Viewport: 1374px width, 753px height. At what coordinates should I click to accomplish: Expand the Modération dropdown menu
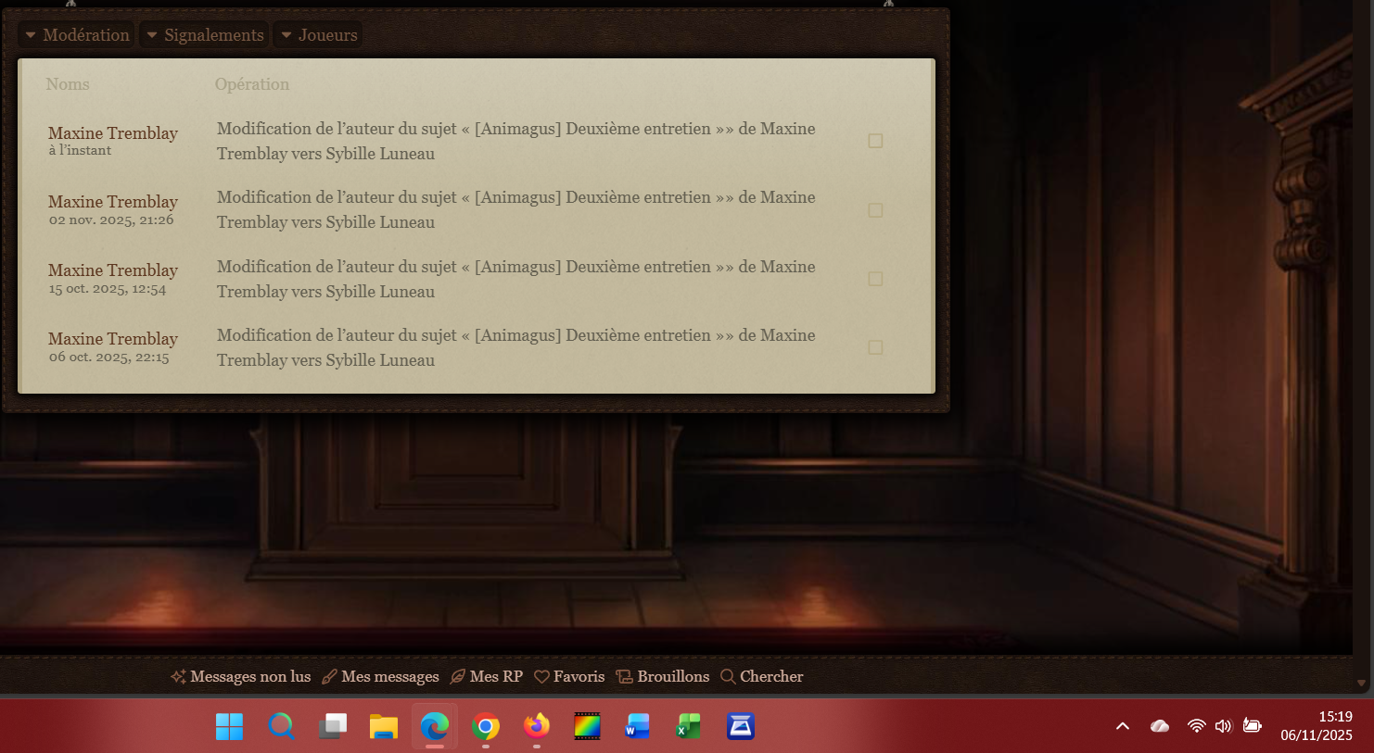click(x=77, y=35)
